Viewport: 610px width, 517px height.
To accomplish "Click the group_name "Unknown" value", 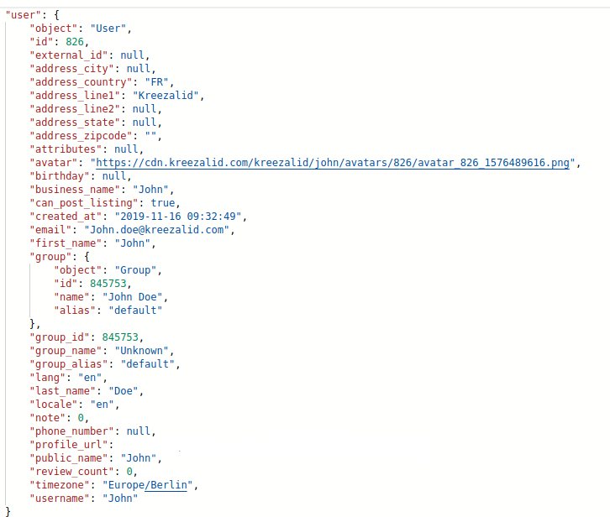I will [142, 351].
